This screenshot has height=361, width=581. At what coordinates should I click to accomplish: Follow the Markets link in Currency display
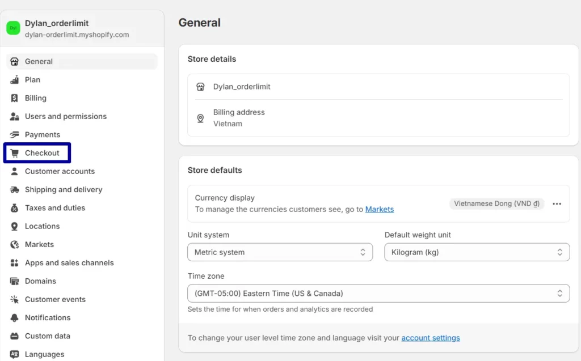click(380, 209)
